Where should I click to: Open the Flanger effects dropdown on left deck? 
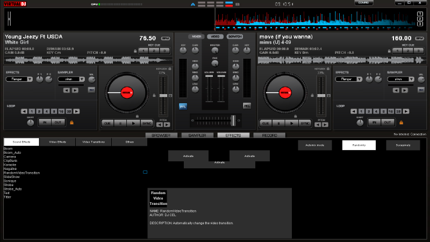(19, 79)
